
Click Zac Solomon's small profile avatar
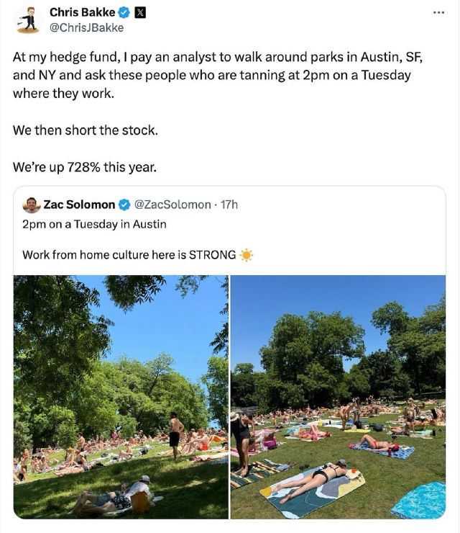coord(31,205)
